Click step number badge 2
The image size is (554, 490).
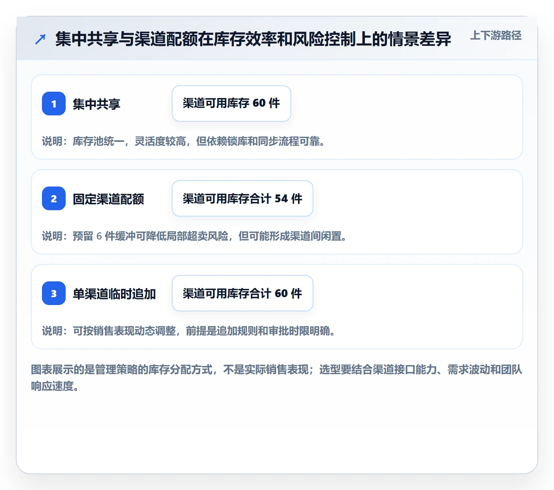coord(54,198)
